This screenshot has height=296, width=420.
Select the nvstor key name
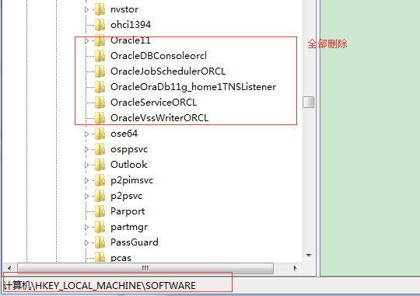(x=124, y=9)
